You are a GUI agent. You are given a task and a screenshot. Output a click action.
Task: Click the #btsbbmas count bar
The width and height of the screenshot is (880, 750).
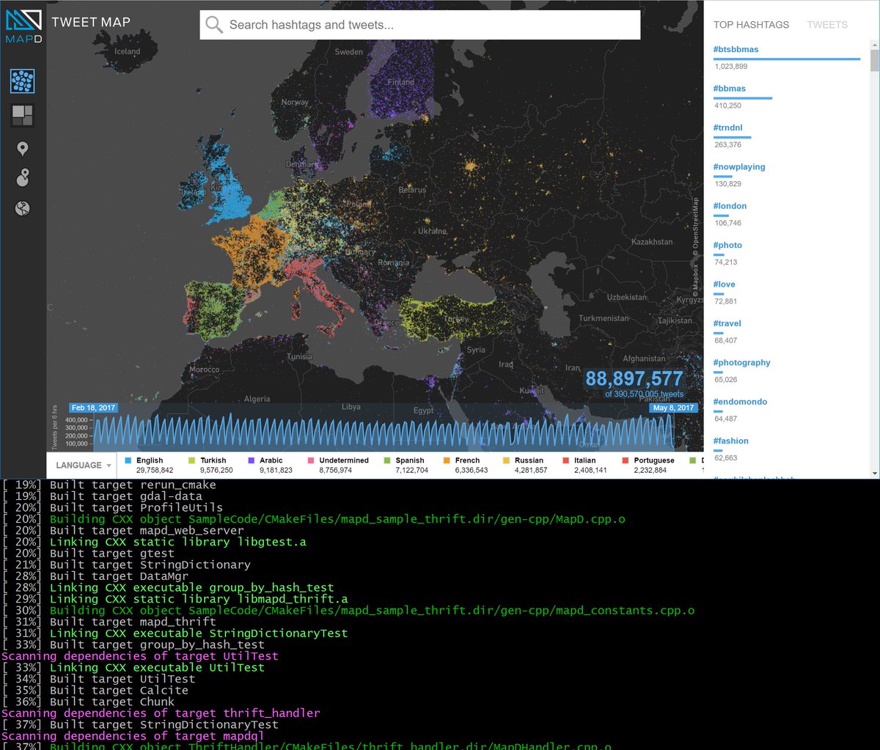(x=787, y=59)
